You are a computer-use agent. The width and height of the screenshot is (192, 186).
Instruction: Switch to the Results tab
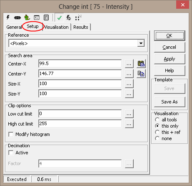point(81,27)
